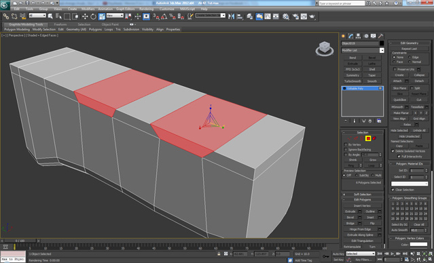Uncheck Full Interactivity
This screenshot has width=434, height=263.
pyautogui.click(x=399, y=157)
